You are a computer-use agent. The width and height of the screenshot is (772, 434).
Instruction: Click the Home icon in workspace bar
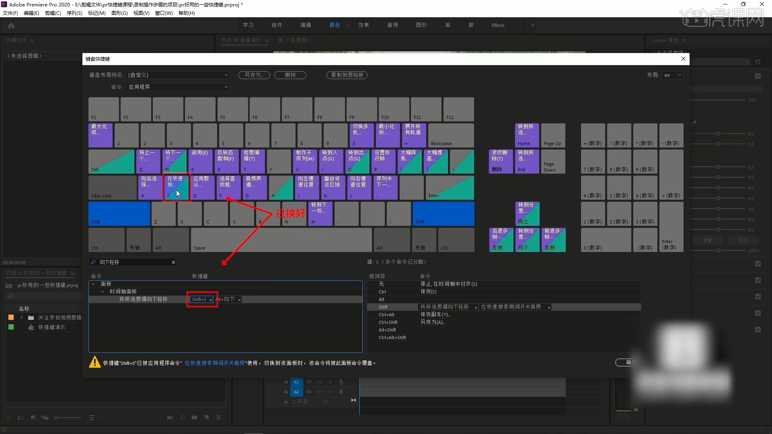pos(11,25)
